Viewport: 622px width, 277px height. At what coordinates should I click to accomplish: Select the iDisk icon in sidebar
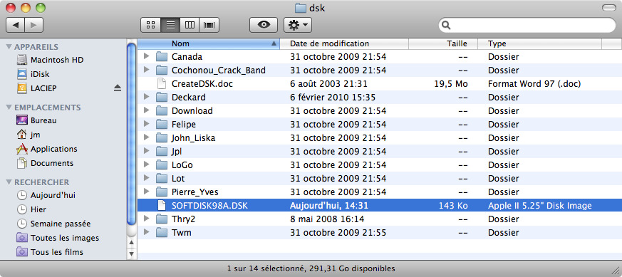click(23, 74)
